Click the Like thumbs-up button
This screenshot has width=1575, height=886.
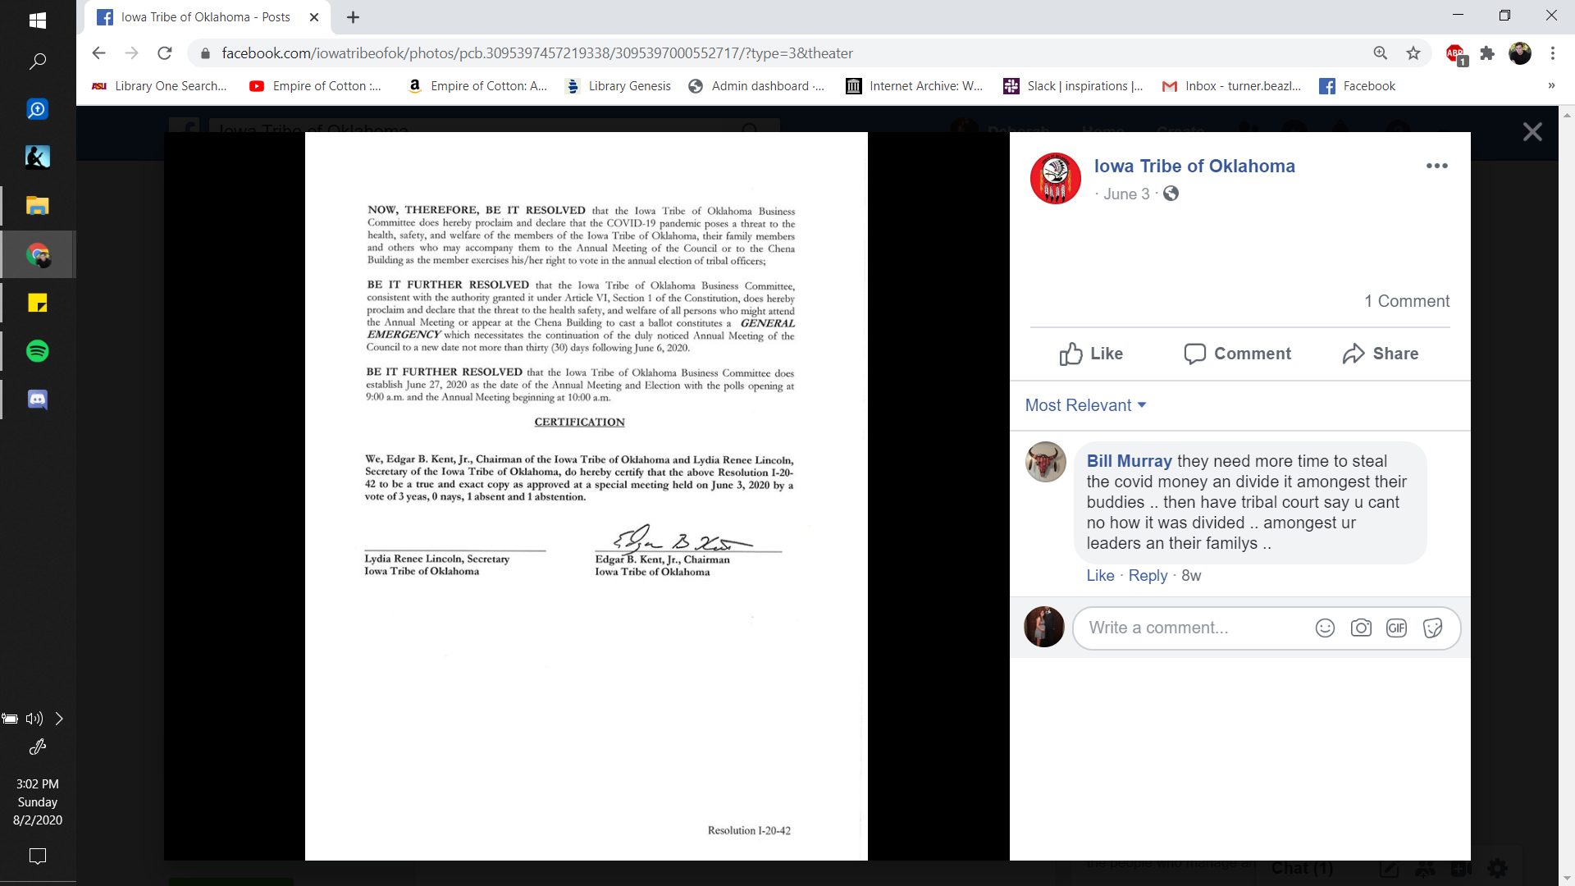(x=1090, y=354)
